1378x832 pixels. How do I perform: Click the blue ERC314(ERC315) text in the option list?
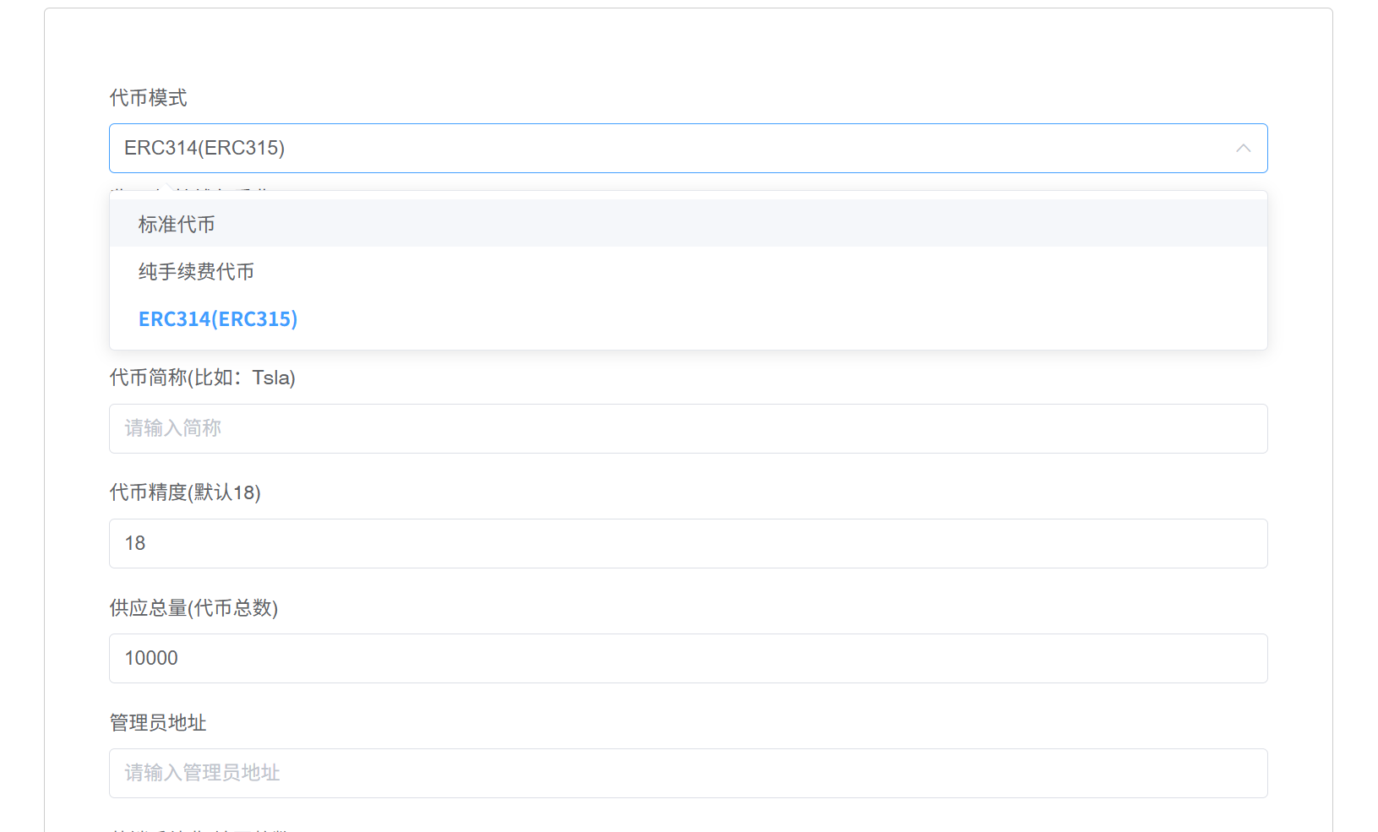[x=218, y=318]
